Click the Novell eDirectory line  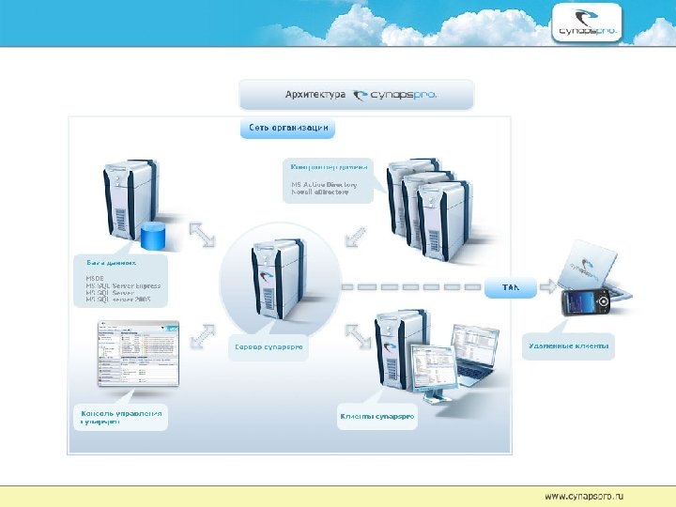320,192
